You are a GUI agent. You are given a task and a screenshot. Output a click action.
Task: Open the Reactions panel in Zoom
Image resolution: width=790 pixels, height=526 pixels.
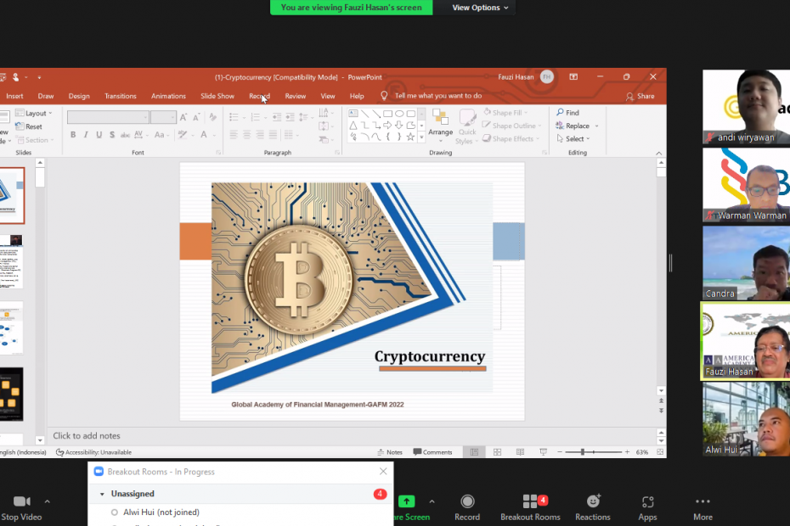pos(593,501)
